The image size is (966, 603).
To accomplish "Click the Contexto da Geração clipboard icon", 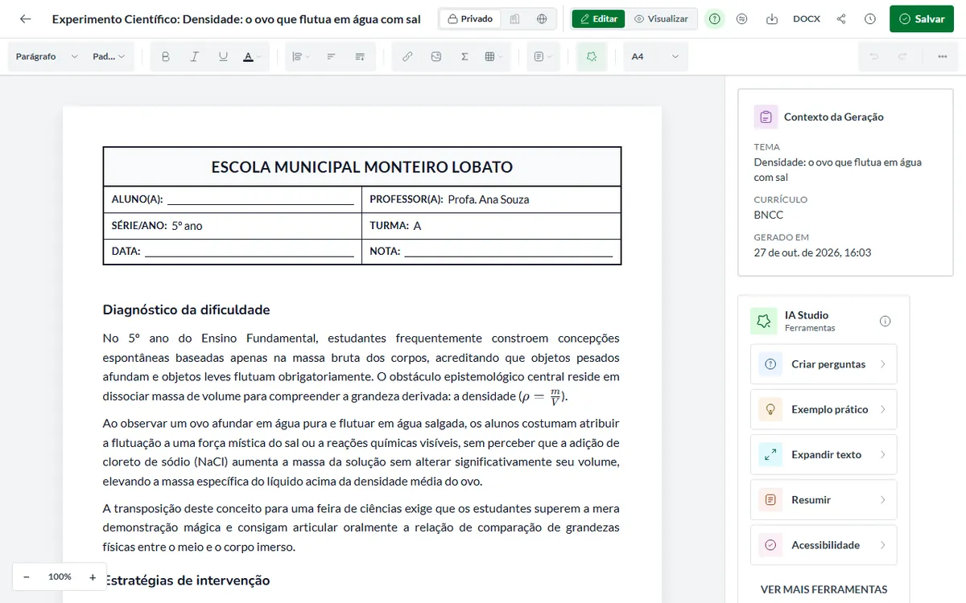I will (x=766, y=117).
